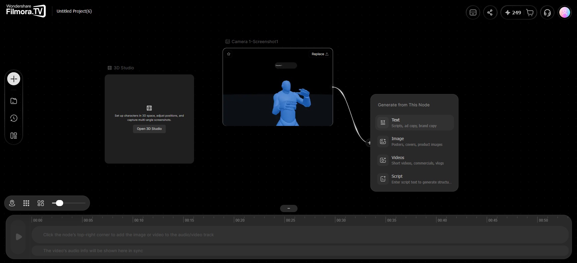Click the locate position icon in bottom toolbar
The height and width of the screenshot is (263, 577).
pos(12,203)
